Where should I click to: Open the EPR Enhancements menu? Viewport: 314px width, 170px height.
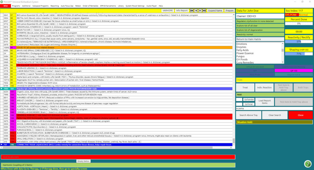[105, 6]
